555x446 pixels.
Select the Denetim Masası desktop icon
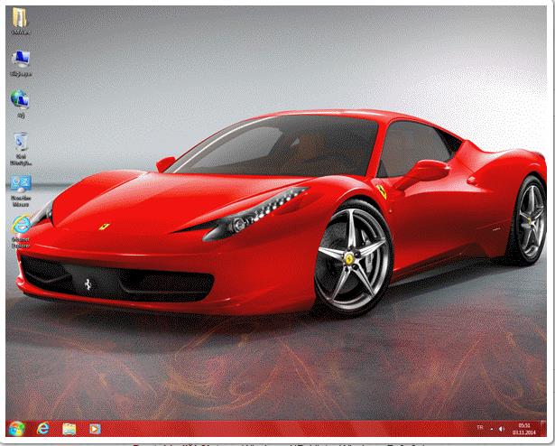[20, 184]
